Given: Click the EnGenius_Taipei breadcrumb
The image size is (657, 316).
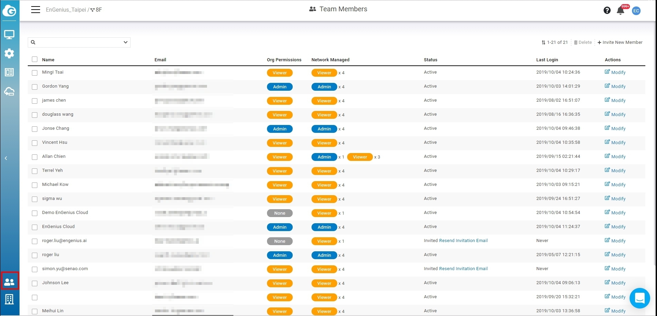Looking at the screenshot, I should [66, 10].
